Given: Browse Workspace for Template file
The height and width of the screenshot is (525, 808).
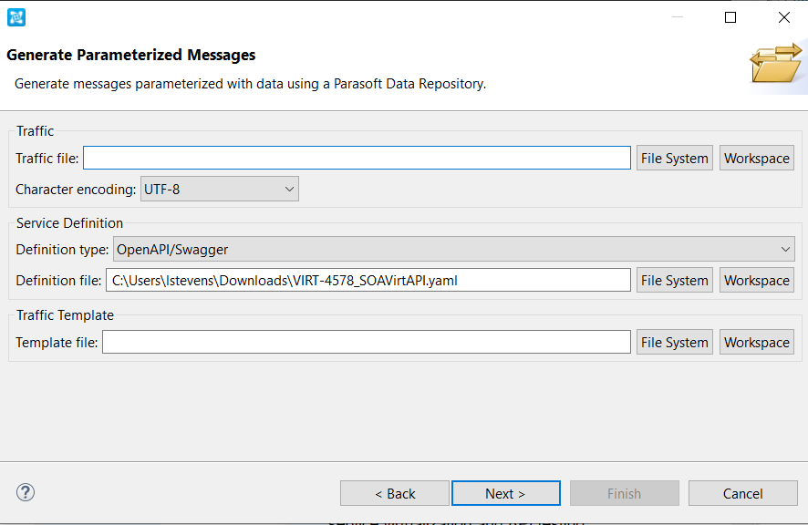Looking at the screenshot, I should tap(756, 342).
